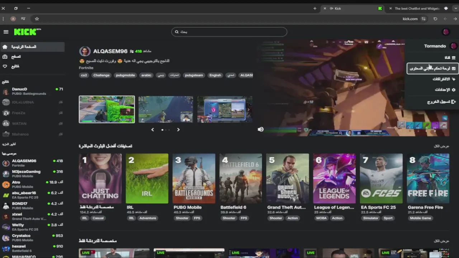
Task: Open League of Legends category card
Action: pyautogui.click(x=335, y=178)
